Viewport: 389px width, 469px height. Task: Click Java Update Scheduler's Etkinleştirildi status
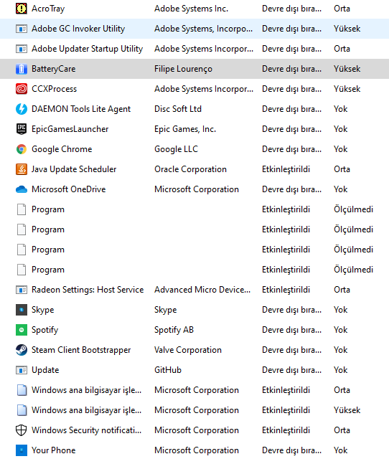point(286,169)
